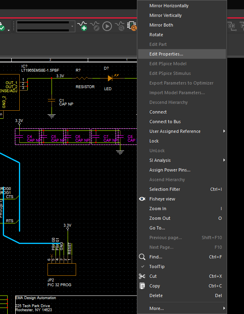244x314 pixels.
Task: Select Delete in the context menu
Action: (x=182, y=295)
